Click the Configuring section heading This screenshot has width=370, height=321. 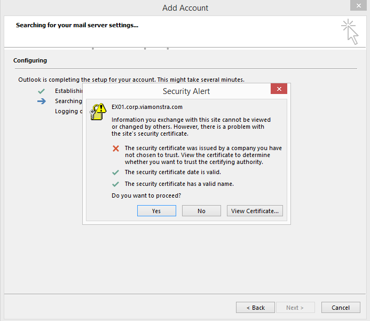30,60
